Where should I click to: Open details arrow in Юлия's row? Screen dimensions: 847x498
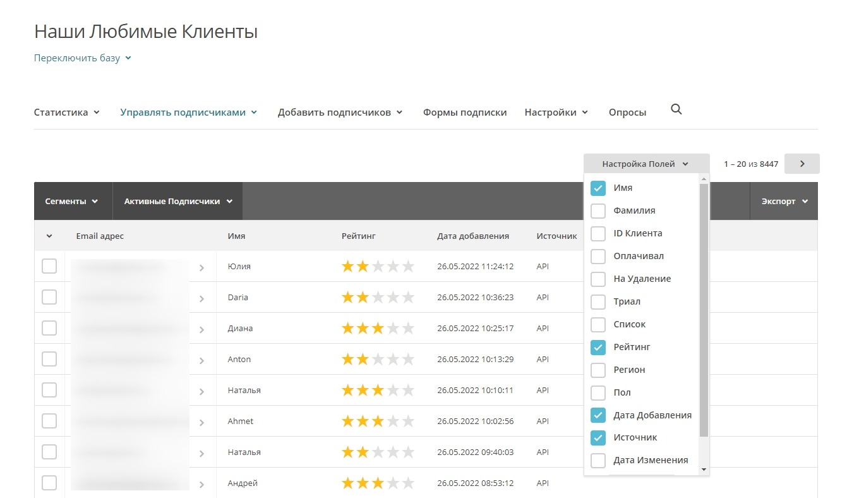pyautogui.click(x=201, y=268)
